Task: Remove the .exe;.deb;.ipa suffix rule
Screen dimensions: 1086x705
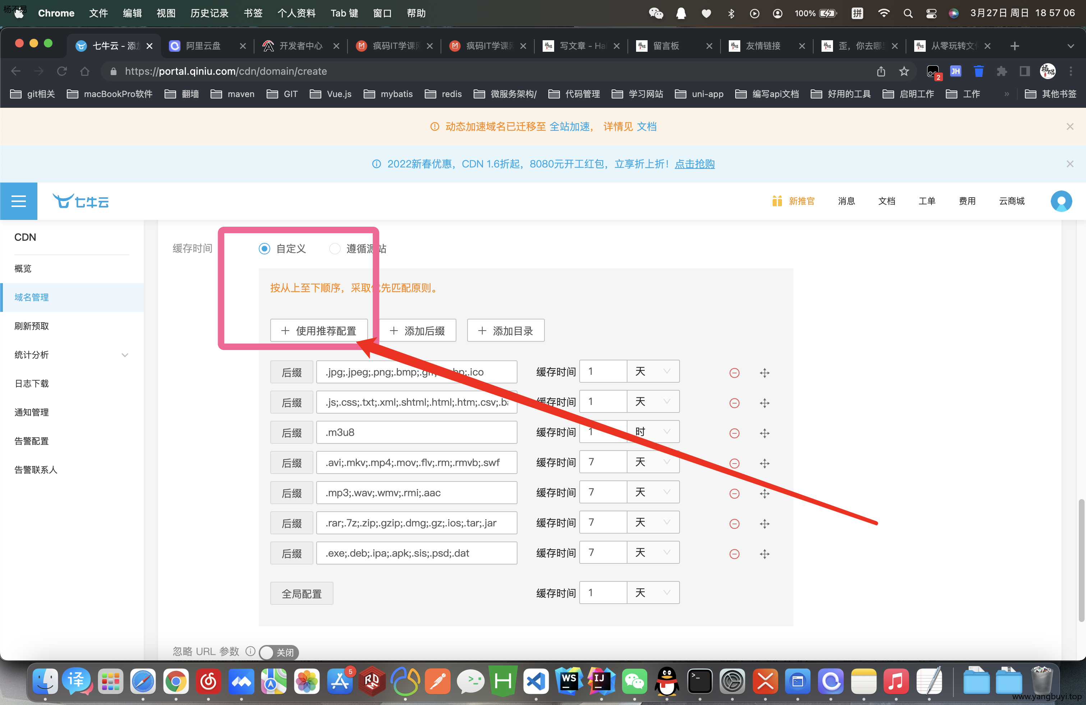Action: point(734,553)
